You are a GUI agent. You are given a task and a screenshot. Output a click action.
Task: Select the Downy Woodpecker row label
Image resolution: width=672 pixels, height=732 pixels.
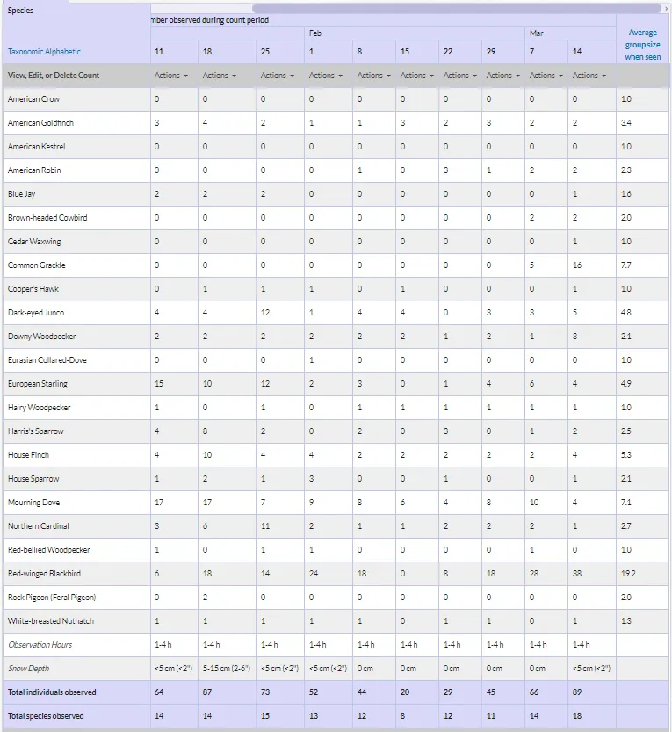point(41,337)
